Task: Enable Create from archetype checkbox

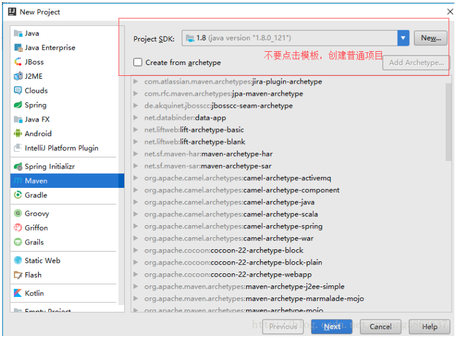Action: point(138,62)
